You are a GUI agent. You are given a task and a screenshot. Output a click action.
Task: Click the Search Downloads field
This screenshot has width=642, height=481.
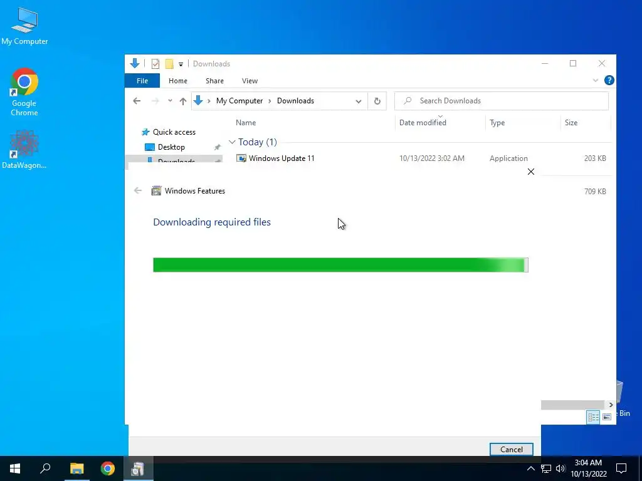tap(501, 101)
